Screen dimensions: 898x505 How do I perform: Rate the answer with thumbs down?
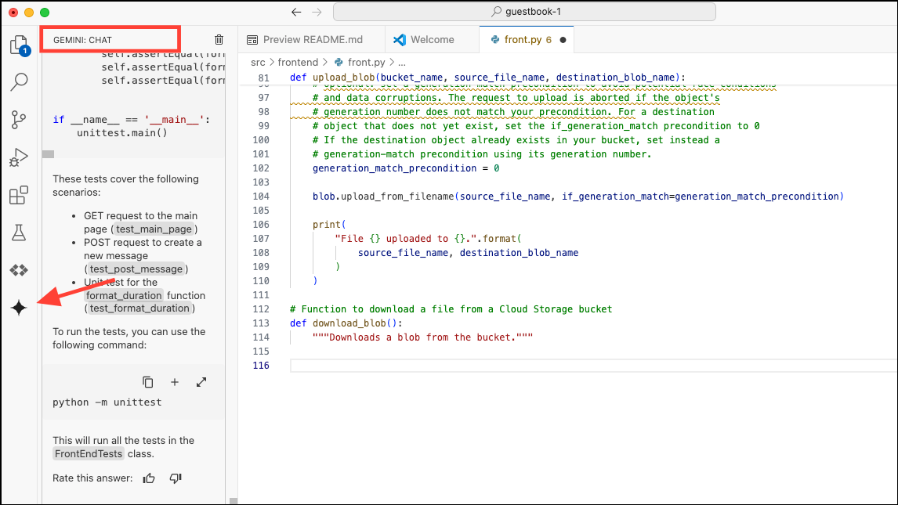[x=176, y=478]
